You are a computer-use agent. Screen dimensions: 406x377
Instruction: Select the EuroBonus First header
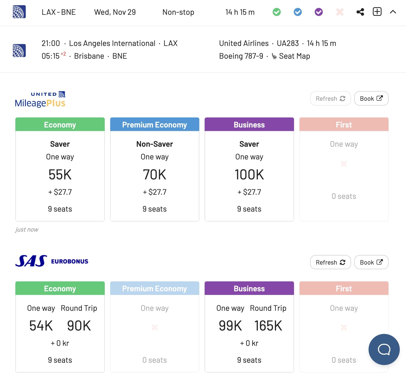344,288
